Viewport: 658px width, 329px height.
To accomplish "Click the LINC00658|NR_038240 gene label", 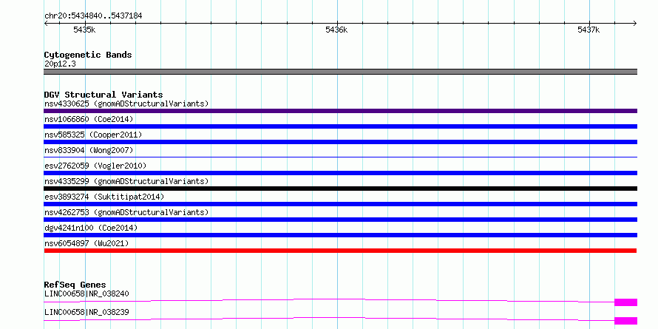I will pyautogui.click(x=87, y=294).
